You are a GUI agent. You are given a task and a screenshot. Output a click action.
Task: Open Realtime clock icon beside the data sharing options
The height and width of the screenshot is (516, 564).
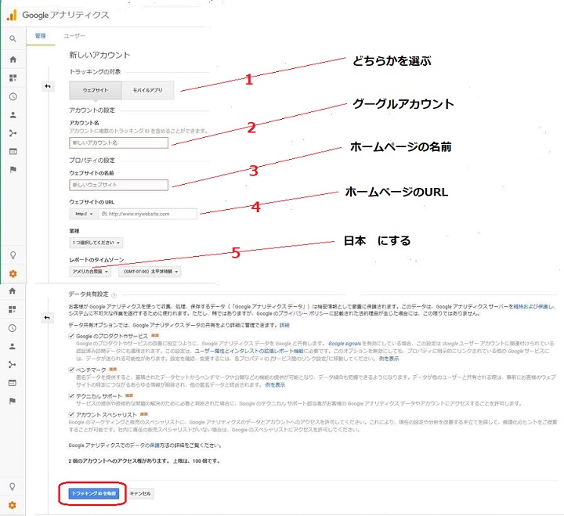[x=13, y=328]
